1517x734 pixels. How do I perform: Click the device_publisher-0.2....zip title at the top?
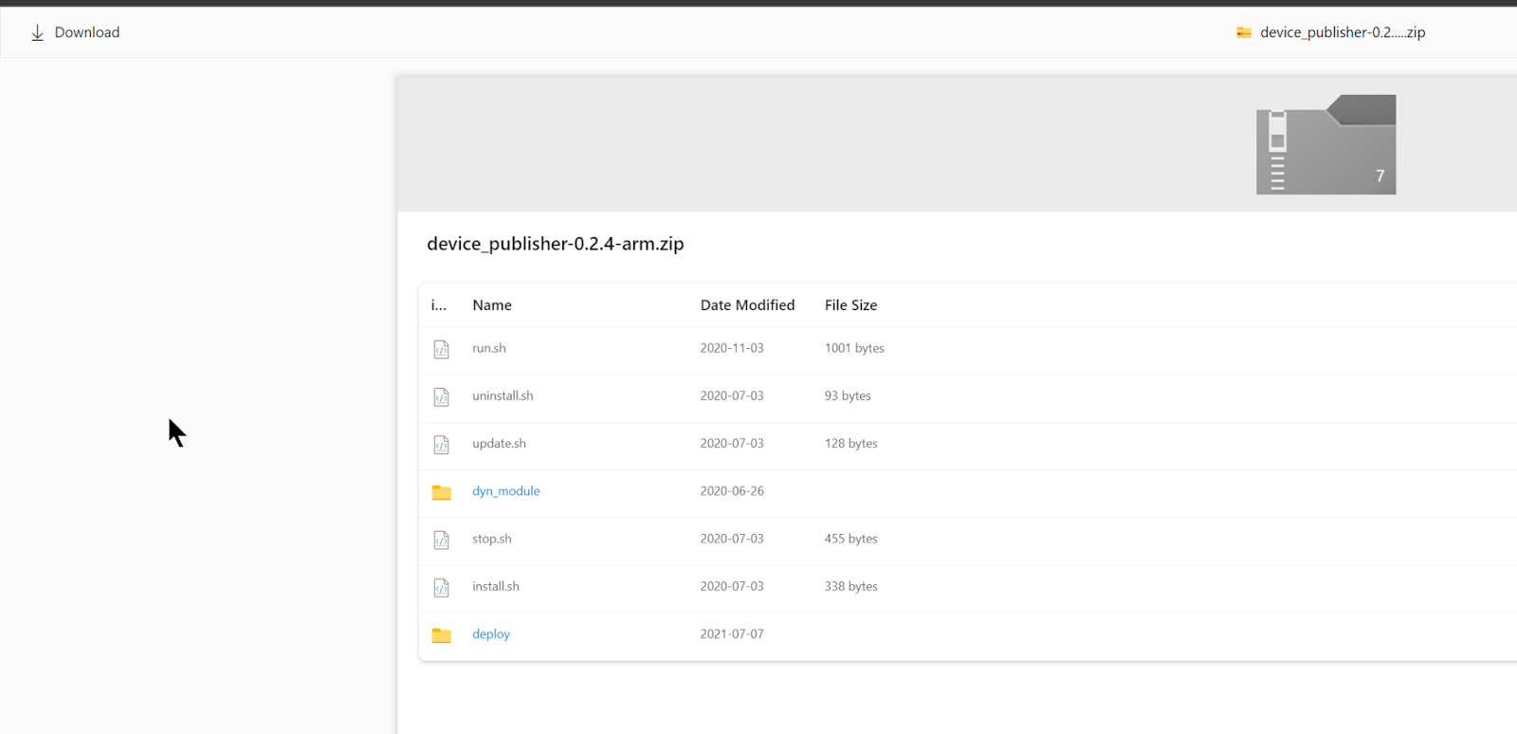1343,32
